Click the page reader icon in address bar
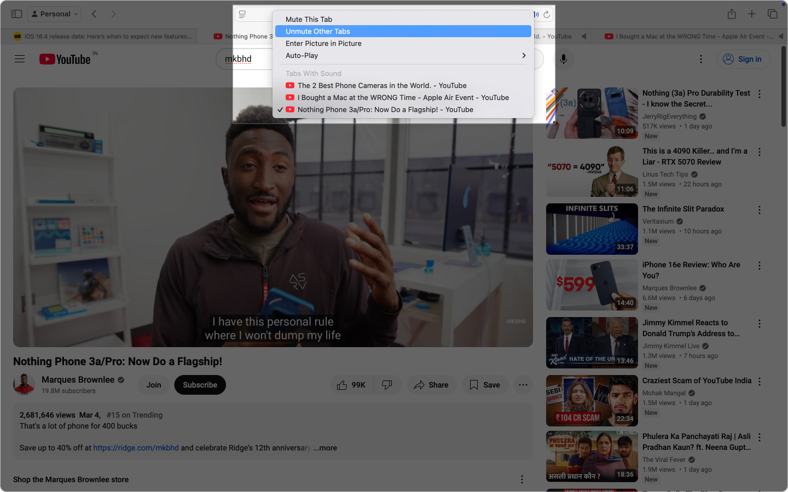The image size is (788, 492). (242, 14)
